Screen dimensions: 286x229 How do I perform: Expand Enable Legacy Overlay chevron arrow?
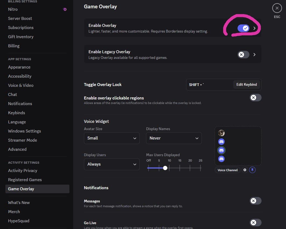(255, 55)
